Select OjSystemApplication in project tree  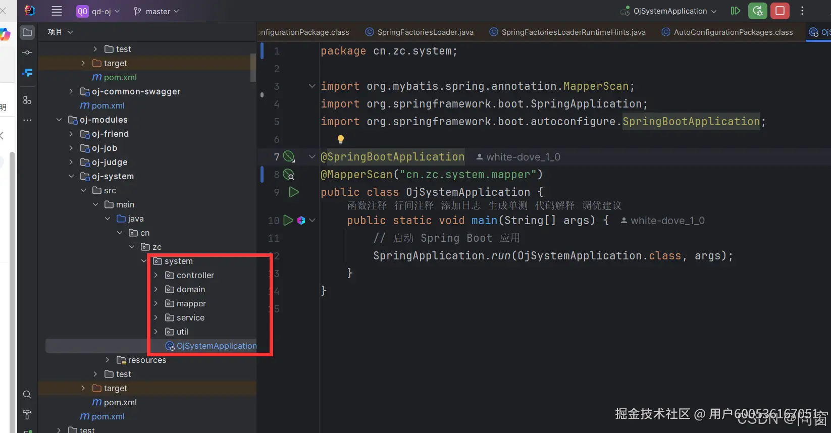click(x=211, y=346)
